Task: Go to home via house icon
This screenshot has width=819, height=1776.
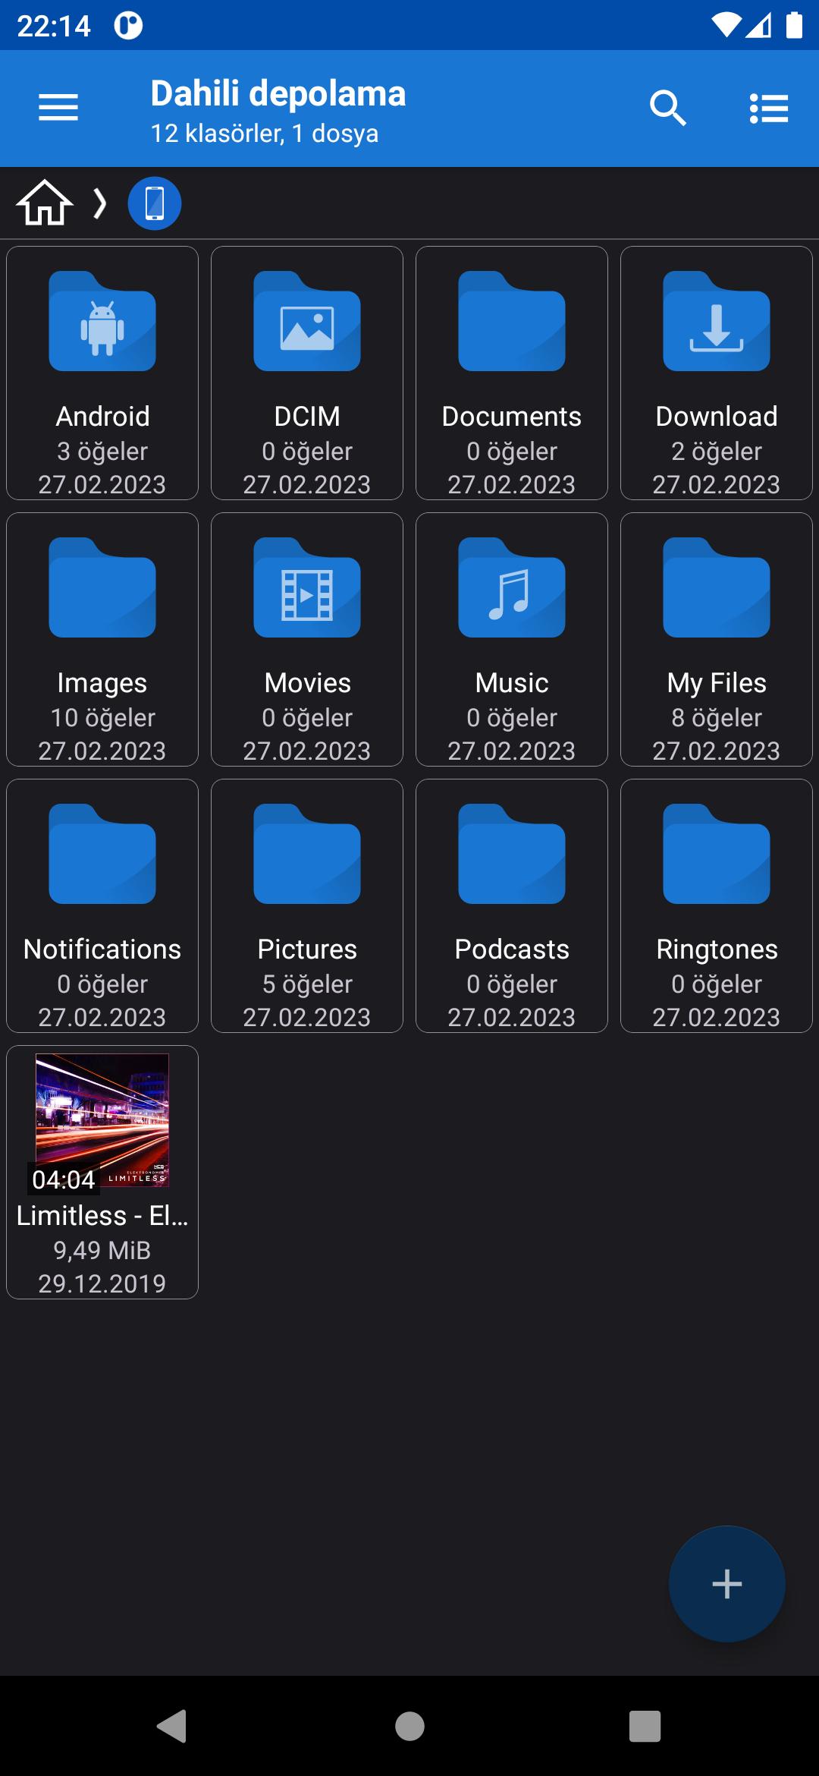Action: pos(45,203)
